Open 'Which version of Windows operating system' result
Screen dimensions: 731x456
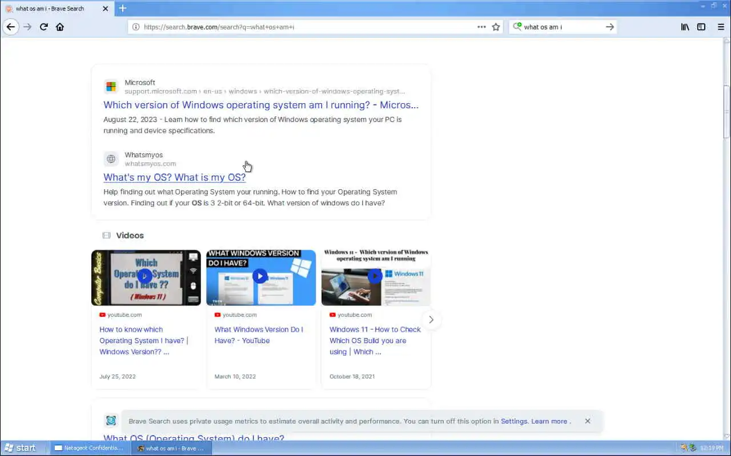(261, 105)
